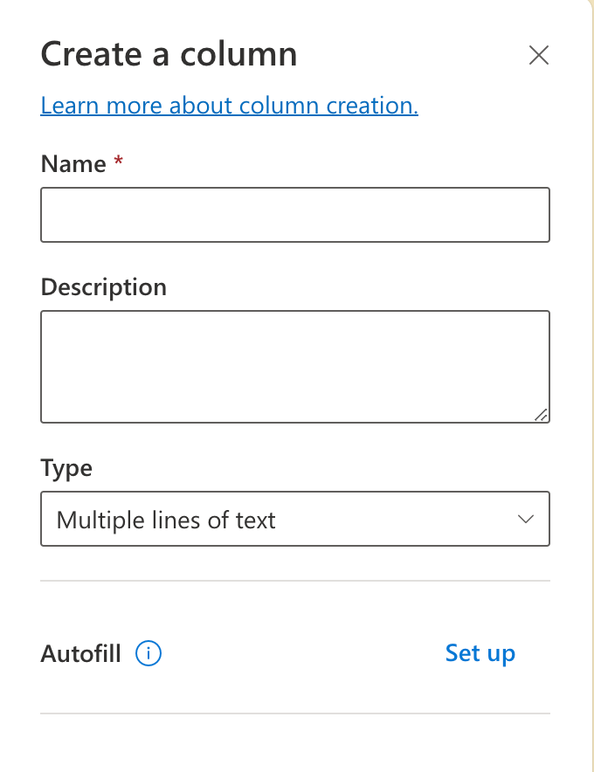Click blank space between title and close button
The height and width of the screenshot is (772, 594).
(411, 55)
